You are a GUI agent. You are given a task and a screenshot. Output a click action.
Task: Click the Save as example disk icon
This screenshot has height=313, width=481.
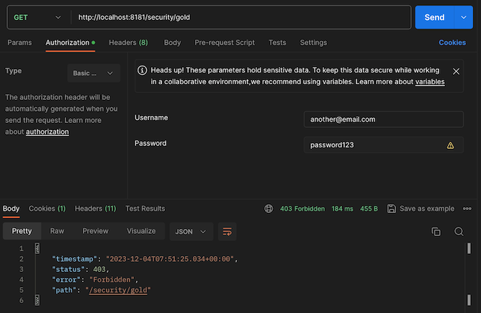point(392,209)
